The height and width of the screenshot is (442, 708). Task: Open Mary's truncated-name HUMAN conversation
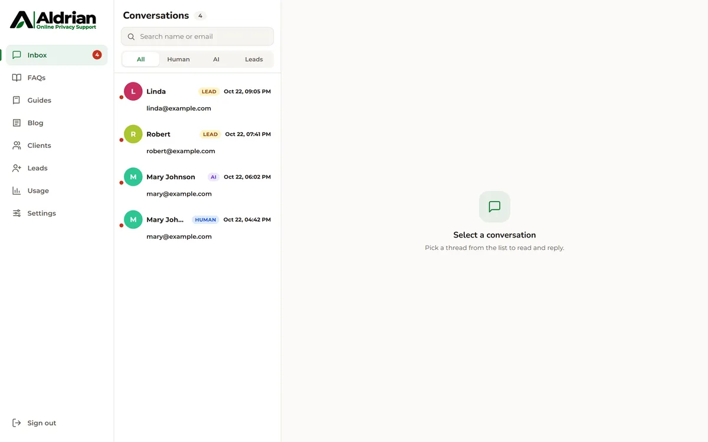pos(197,226)
